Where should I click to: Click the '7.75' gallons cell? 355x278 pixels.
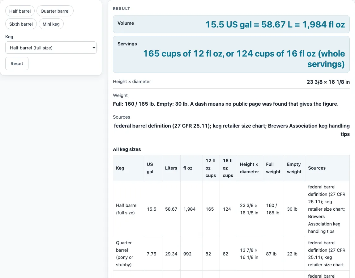(153, 254)
